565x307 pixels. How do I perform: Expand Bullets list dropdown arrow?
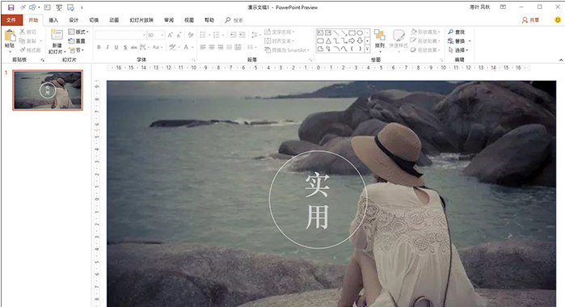coord(209,35)
